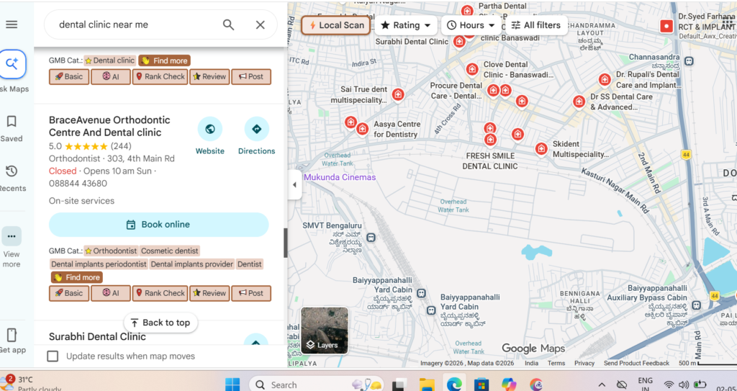Clear the search with X icon

click(x=261, y=24)
